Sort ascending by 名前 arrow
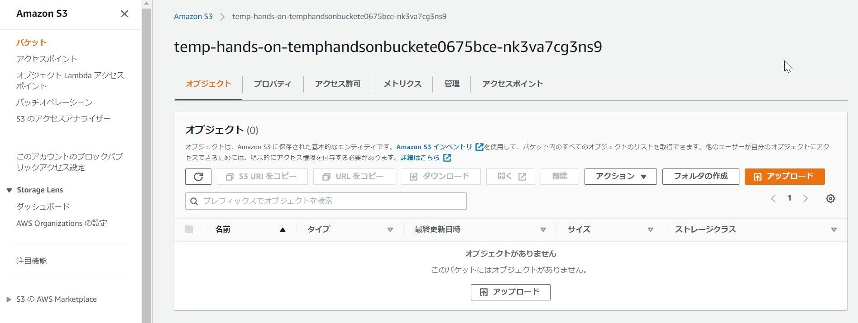 click(283, 229)
